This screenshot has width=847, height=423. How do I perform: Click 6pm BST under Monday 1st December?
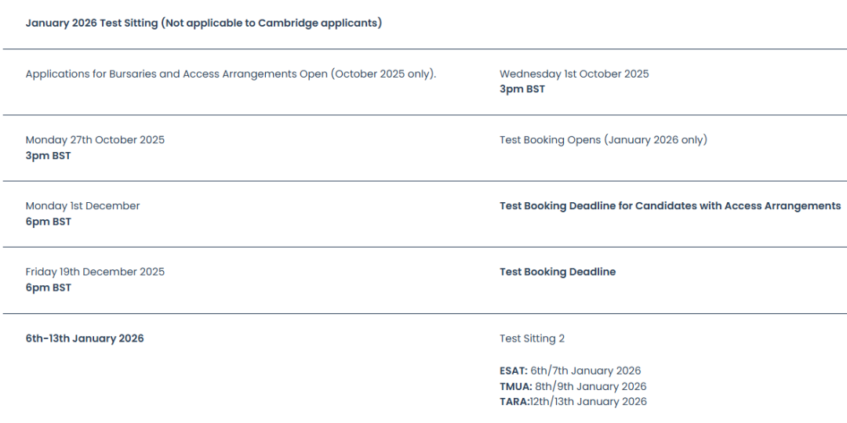48,222
